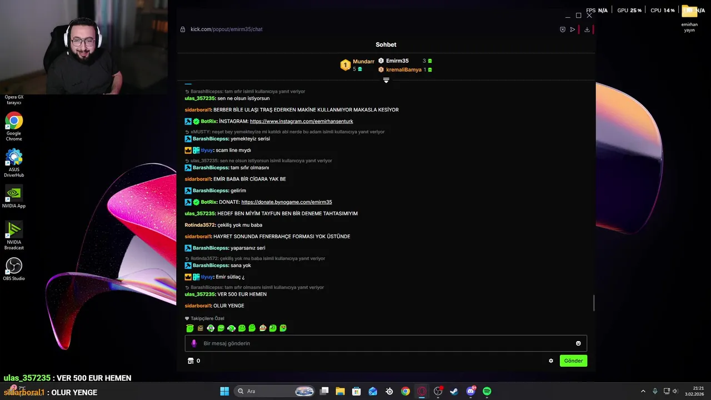711x400 pixels.
Task: Open the emoji picker in message box
Action: [578, 343]
